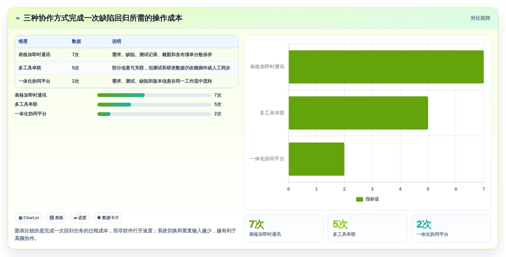The width and height of the screenshot is (506, 257).
Task: Click the 2次 一体化协同平台 data card
Action: coord(451,228)
